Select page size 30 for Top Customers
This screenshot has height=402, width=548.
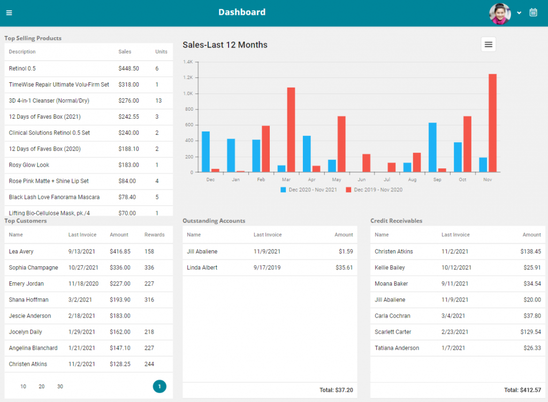tap(60, 386)
